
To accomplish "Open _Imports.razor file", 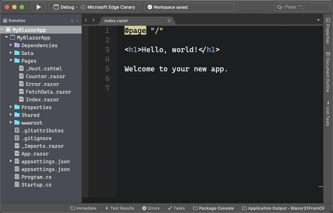I will coord(42,146).
